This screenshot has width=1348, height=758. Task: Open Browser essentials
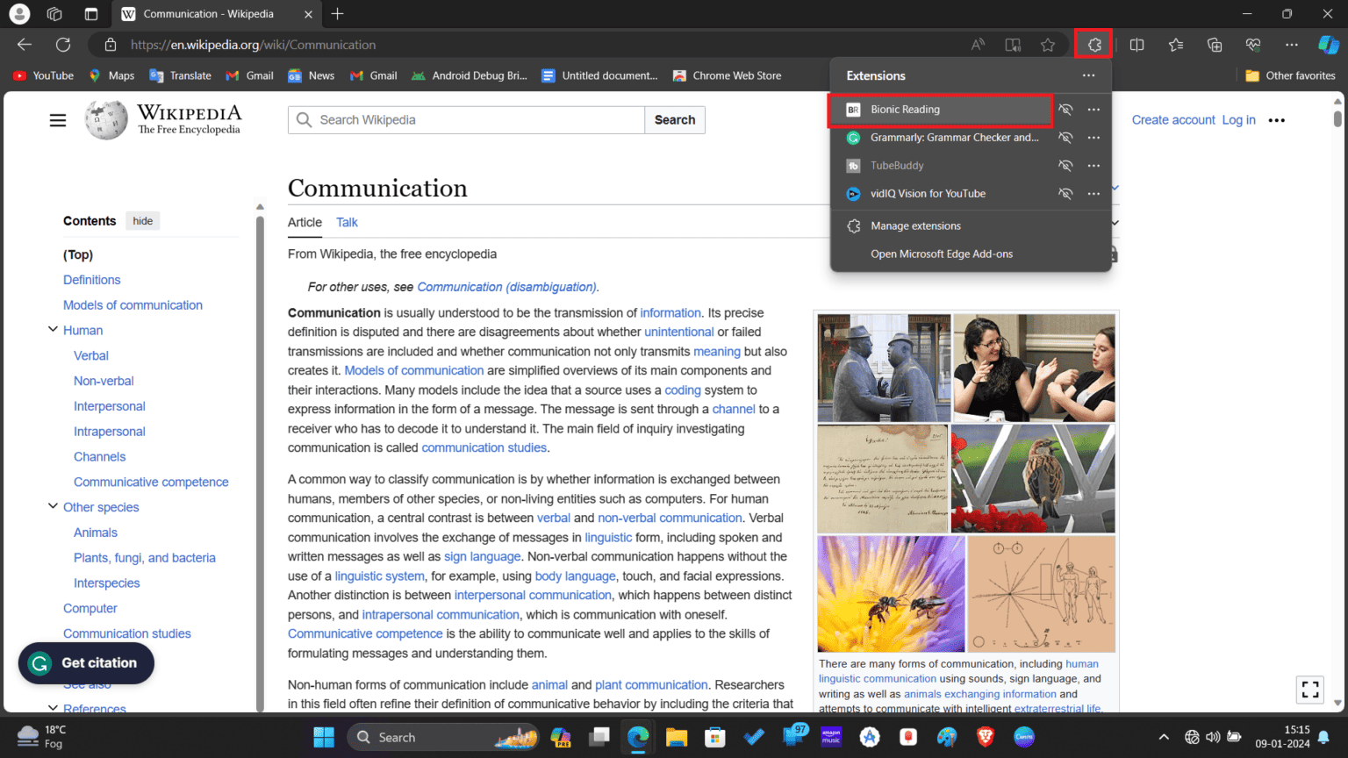click(x=1253, y=44)
